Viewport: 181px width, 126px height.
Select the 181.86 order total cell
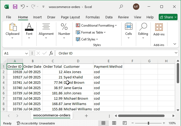tap(53, 93)
